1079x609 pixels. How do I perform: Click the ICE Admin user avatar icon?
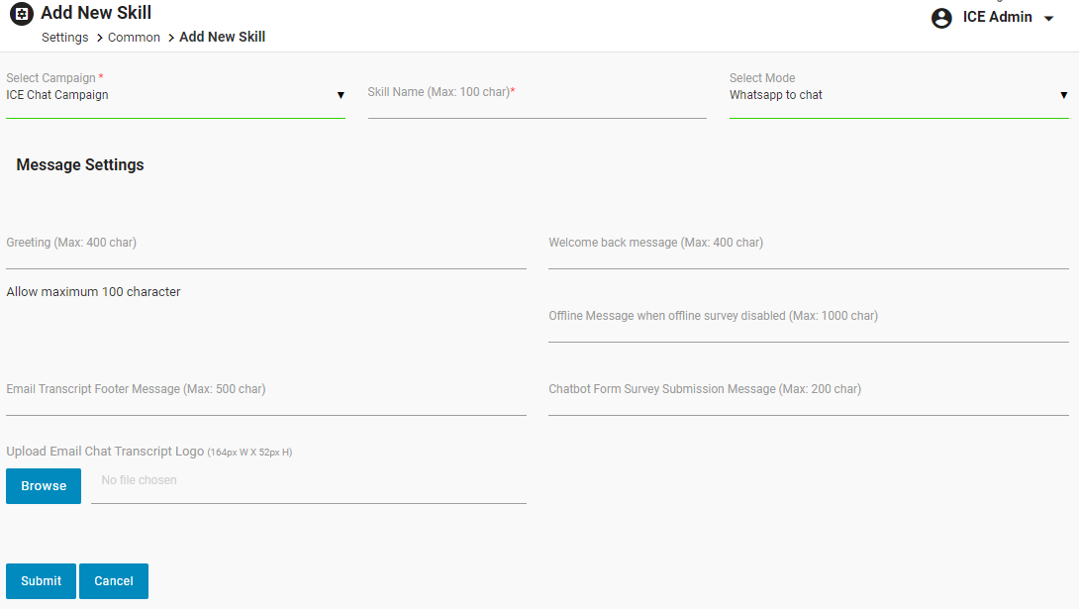[941, 18]
